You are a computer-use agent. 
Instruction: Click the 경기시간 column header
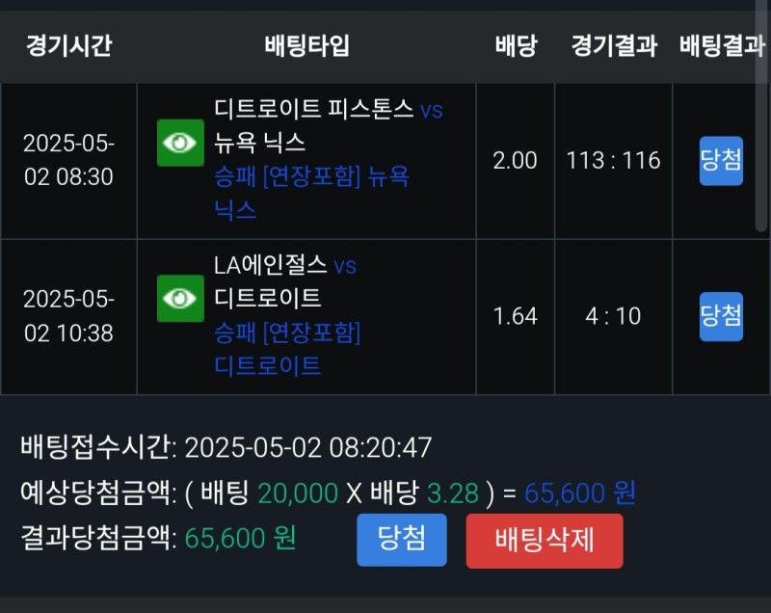pyautogui.click(x=68, y=45)
